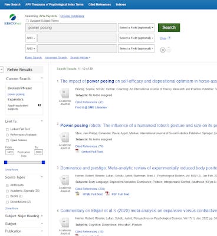The image size is (217, 236).
Task: Open HTML Full Text link
Action: tap(93, 194)
